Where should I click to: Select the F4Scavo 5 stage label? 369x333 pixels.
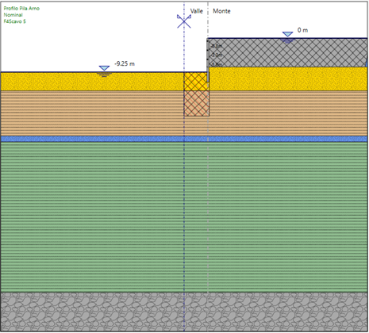pyautogui.click(x=15, y=21)
